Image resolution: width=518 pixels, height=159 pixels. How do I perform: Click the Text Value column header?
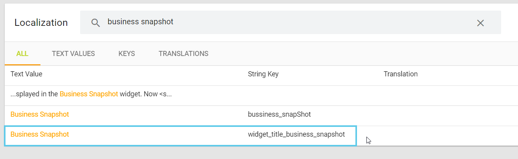click(x=26, y=74)
